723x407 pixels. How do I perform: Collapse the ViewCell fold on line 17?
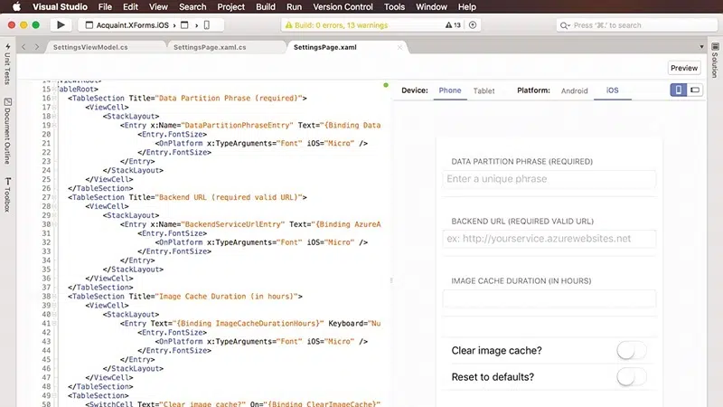pyautogui.click(x=54, y=107)
